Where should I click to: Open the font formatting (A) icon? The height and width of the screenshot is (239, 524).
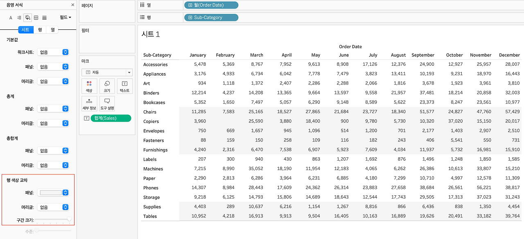[11, 18]
